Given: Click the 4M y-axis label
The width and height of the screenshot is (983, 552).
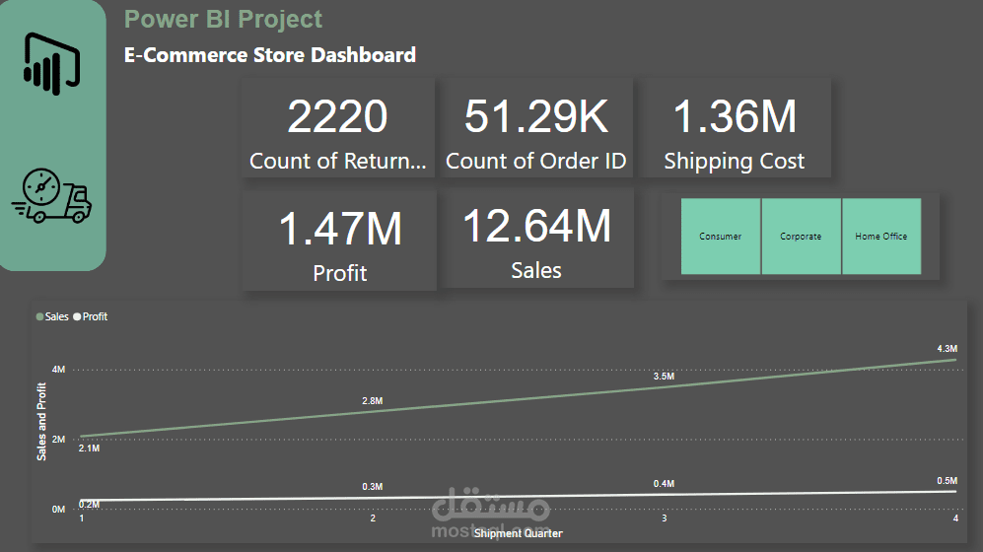Looking at the screenshot, I should tap(58, 370).
